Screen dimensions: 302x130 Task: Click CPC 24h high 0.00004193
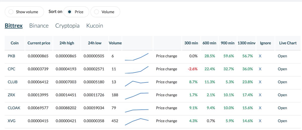[66, 69]
